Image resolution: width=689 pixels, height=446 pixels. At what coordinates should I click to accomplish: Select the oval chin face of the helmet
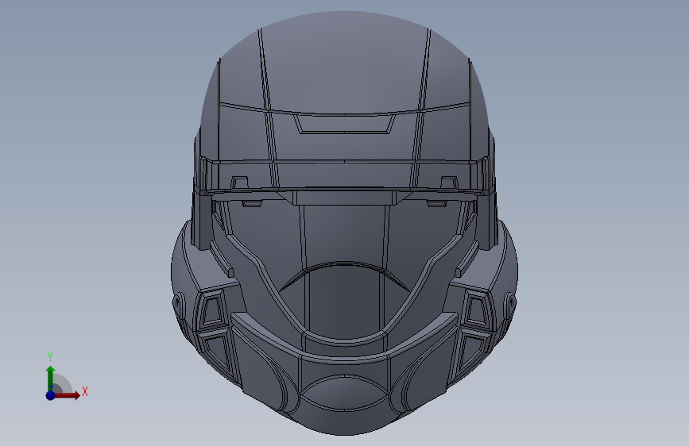tap(345, 394)
